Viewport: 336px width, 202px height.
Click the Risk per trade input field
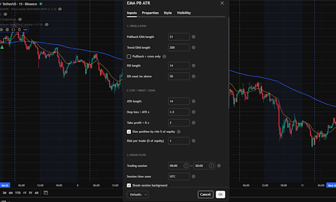[x=179, y=141]
